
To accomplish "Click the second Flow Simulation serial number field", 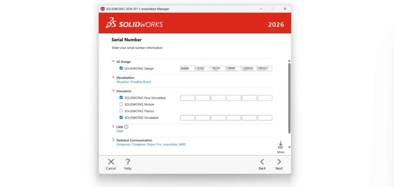I will click(203, 98).
